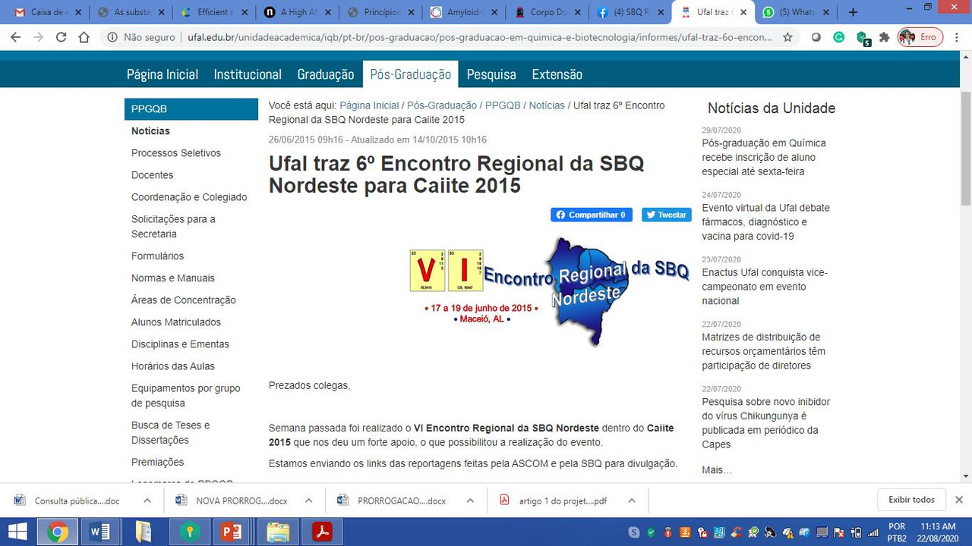
Task: Open Página Inicial in the navigation bar
Action: 163,74
